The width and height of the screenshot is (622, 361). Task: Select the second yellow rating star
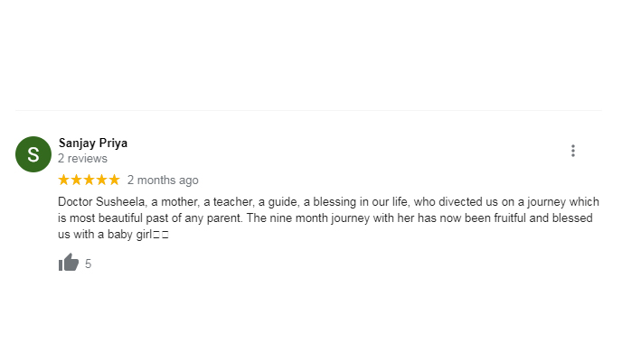pyautogui.click(x=77, y=180)
